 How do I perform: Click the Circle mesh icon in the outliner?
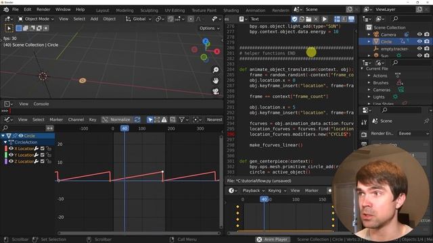point(376,42)
